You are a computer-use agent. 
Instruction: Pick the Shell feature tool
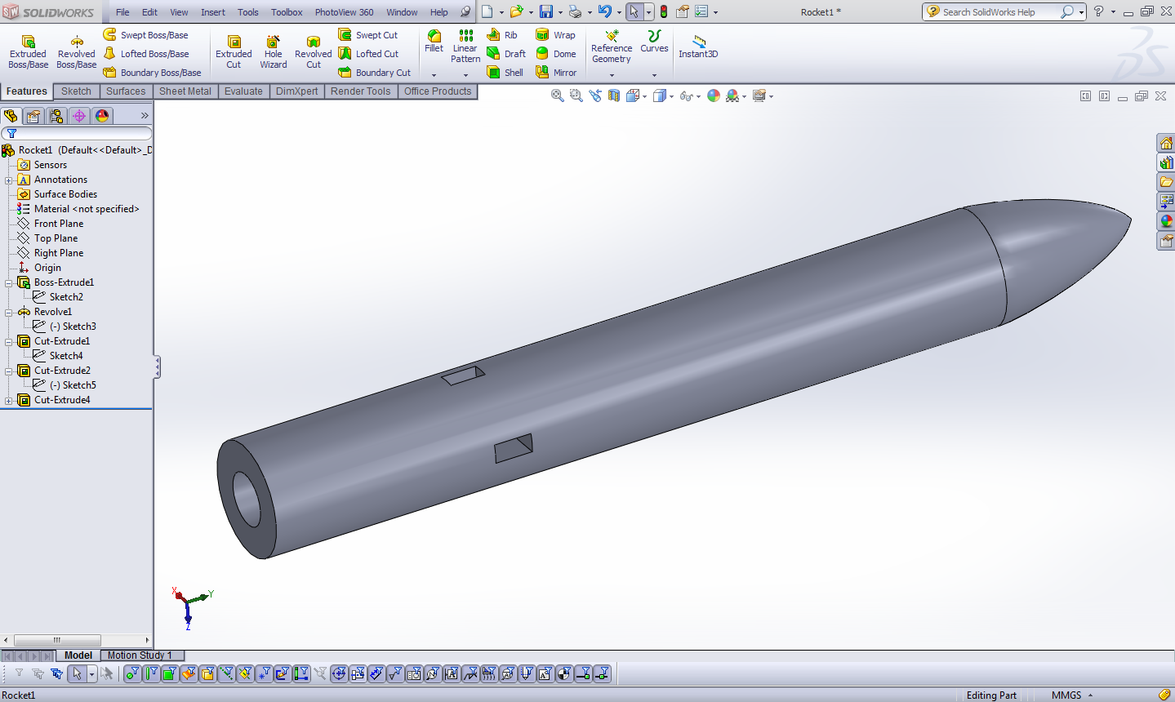point(505,73)
